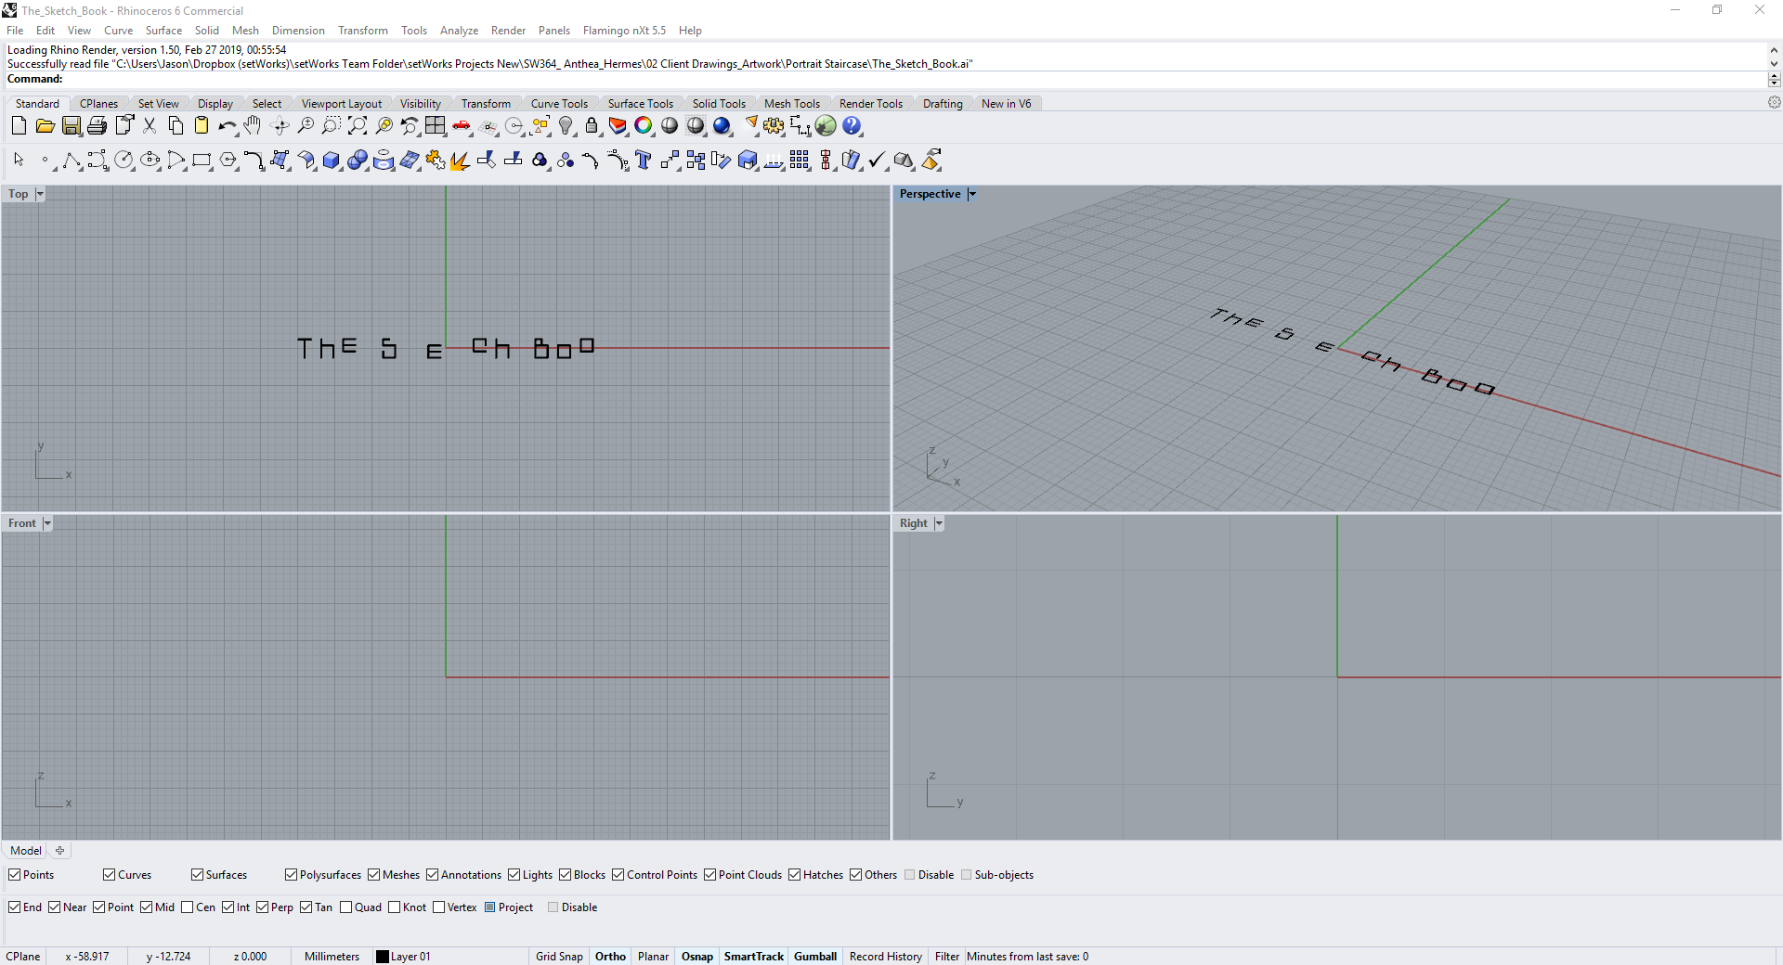Image resolution: width=1783 pixels, height=965 pixels.
Task: Open the Perspective viewport dropdown arrow
Action: point(972,194)
